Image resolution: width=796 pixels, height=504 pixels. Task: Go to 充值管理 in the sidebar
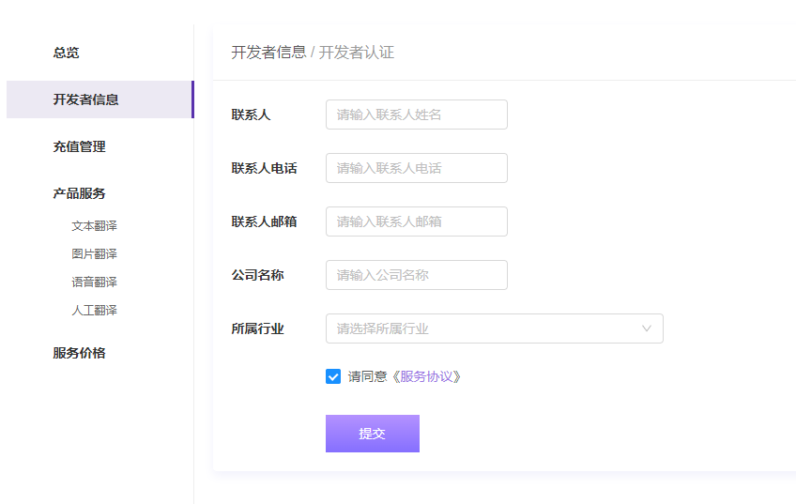point(79,146)
